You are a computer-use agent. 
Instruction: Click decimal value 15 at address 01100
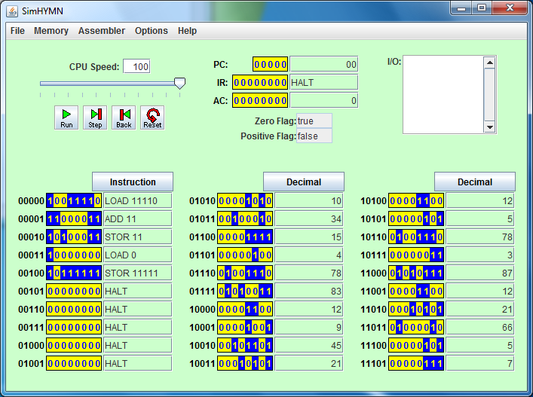[x=309, y=237]
